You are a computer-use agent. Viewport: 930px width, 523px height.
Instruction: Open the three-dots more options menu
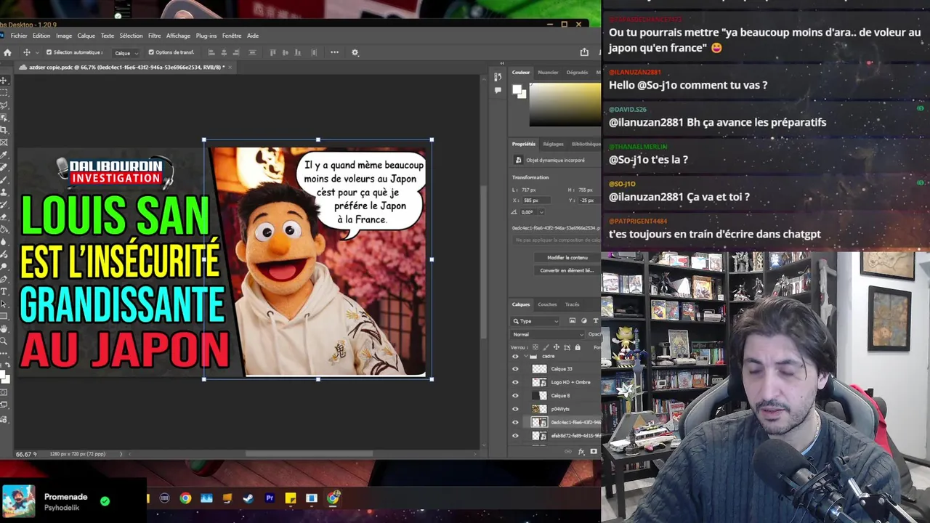click(x=334, y=52)
